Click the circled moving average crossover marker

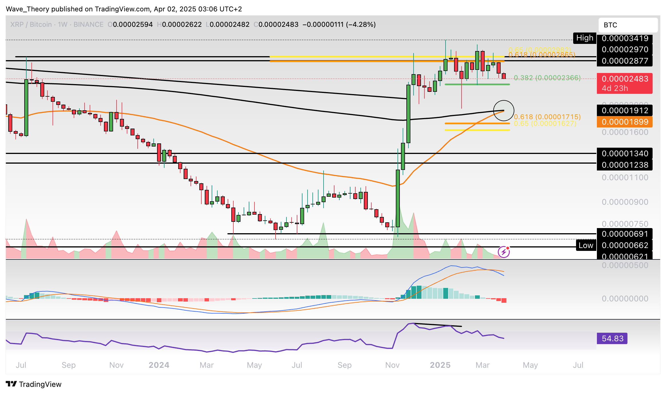coord(503,111)
